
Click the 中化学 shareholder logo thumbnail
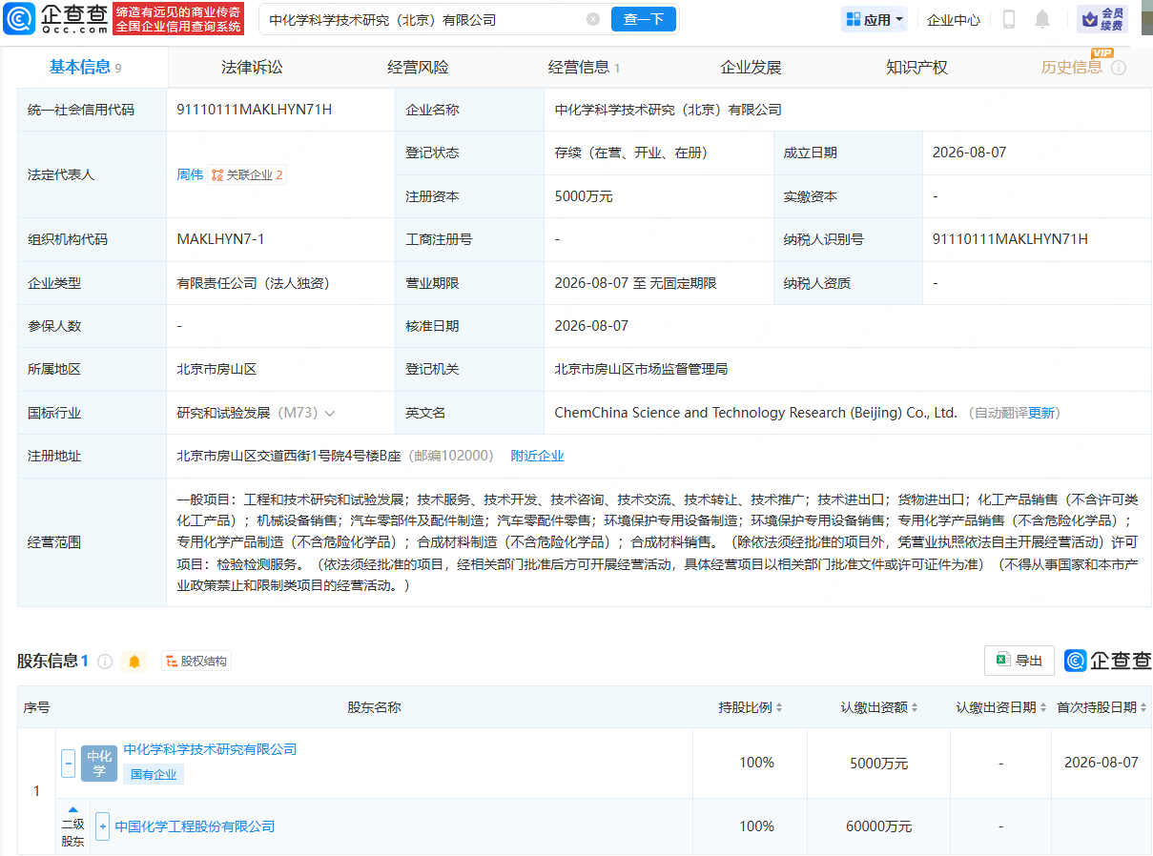click(99, 764)
